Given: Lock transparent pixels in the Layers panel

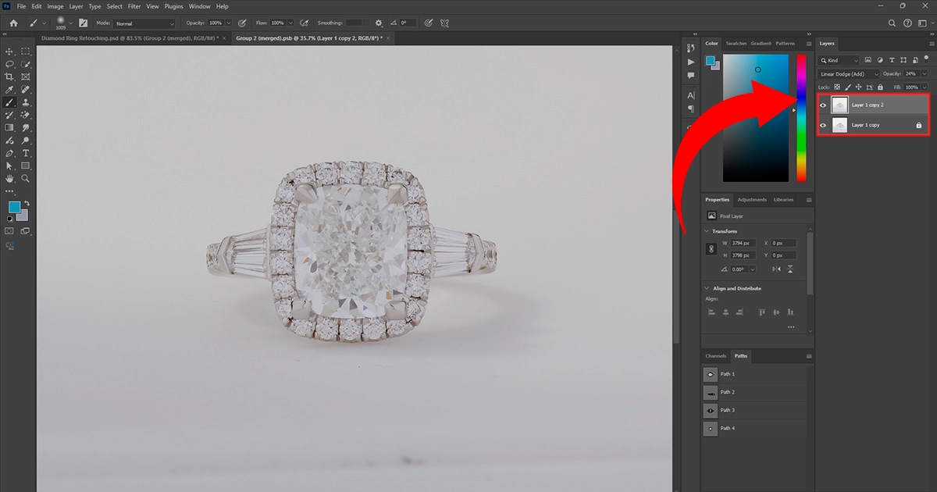Looking at the screenshot, I should [x=837, y=87].
